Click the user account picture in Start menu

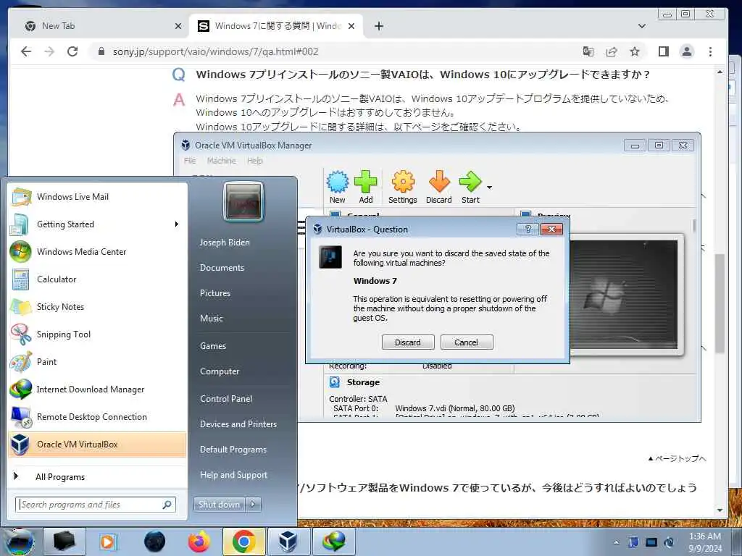point(243,201)
